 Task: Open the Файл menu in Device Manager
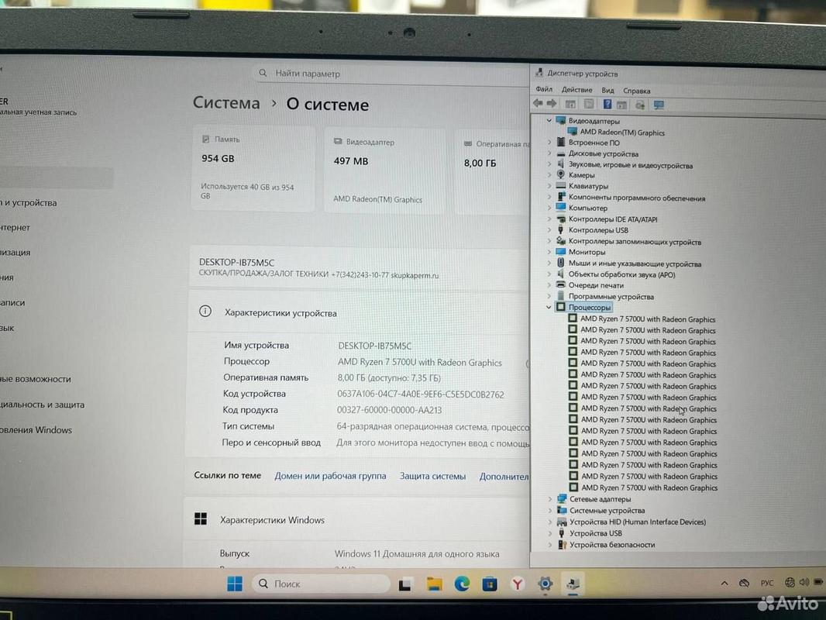tap(544, 89)
